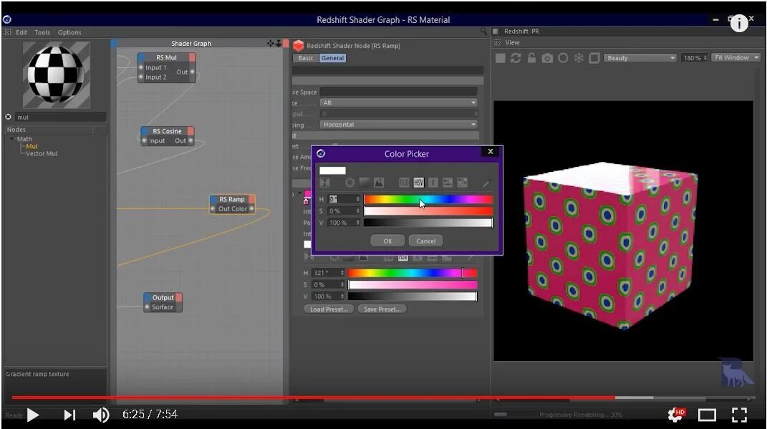This screenshot has height=429, width=767.
Task: Click the compact mode icon in Color Picker
Action: coord(325,183)
